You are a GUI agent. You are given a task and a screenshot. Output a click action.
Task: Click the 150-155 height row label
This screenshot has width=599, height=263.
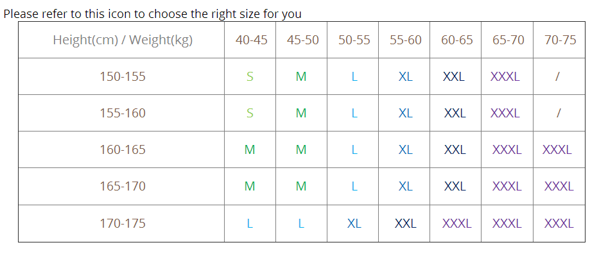pyautogui.click(x=123, y=76)
